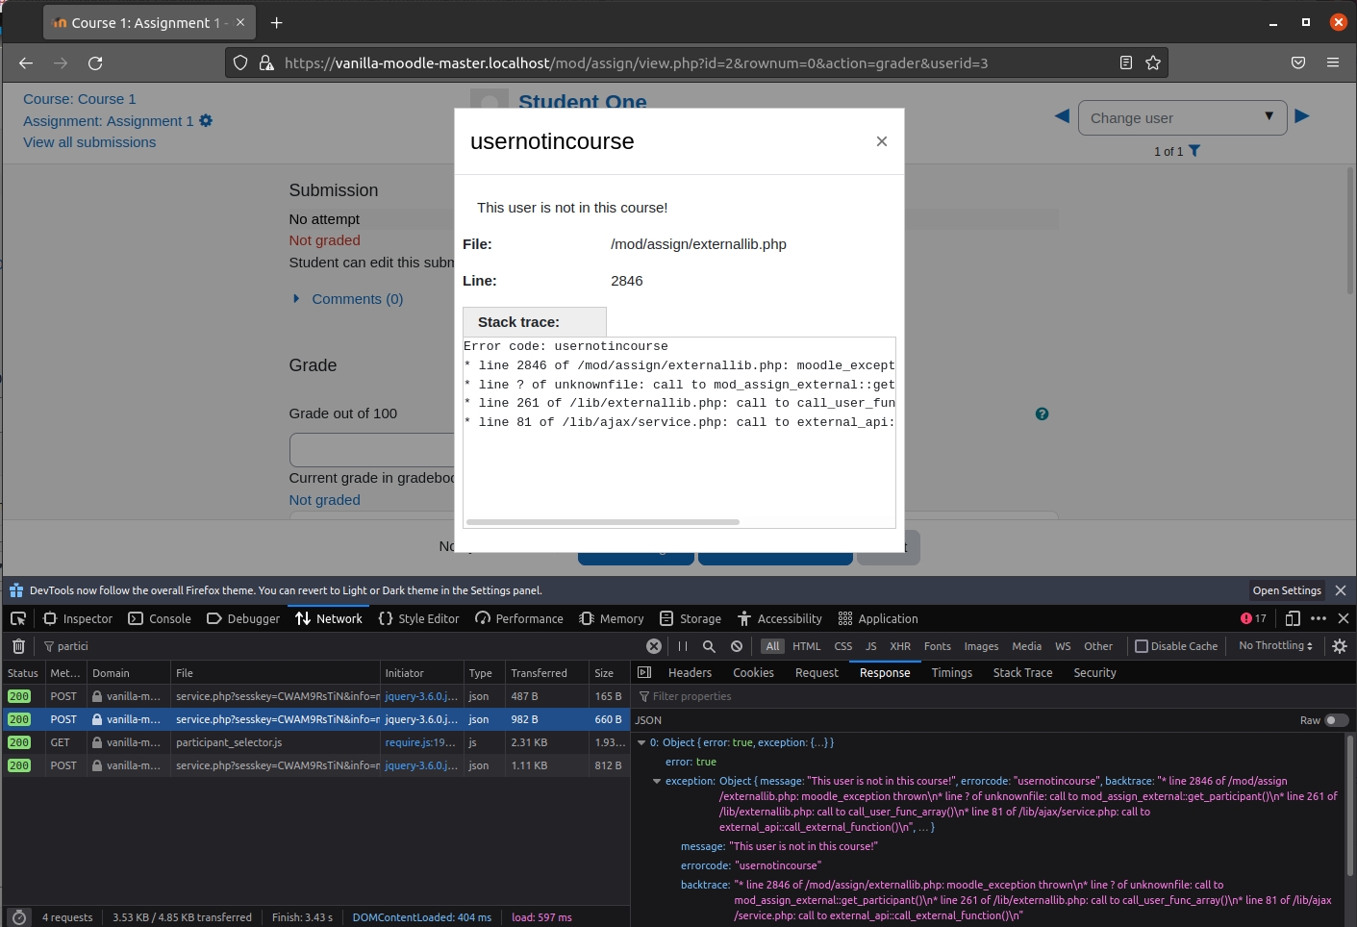Filter requests by Images type
The width and height of the screenshot is (1357, 927).
(982, 646)
